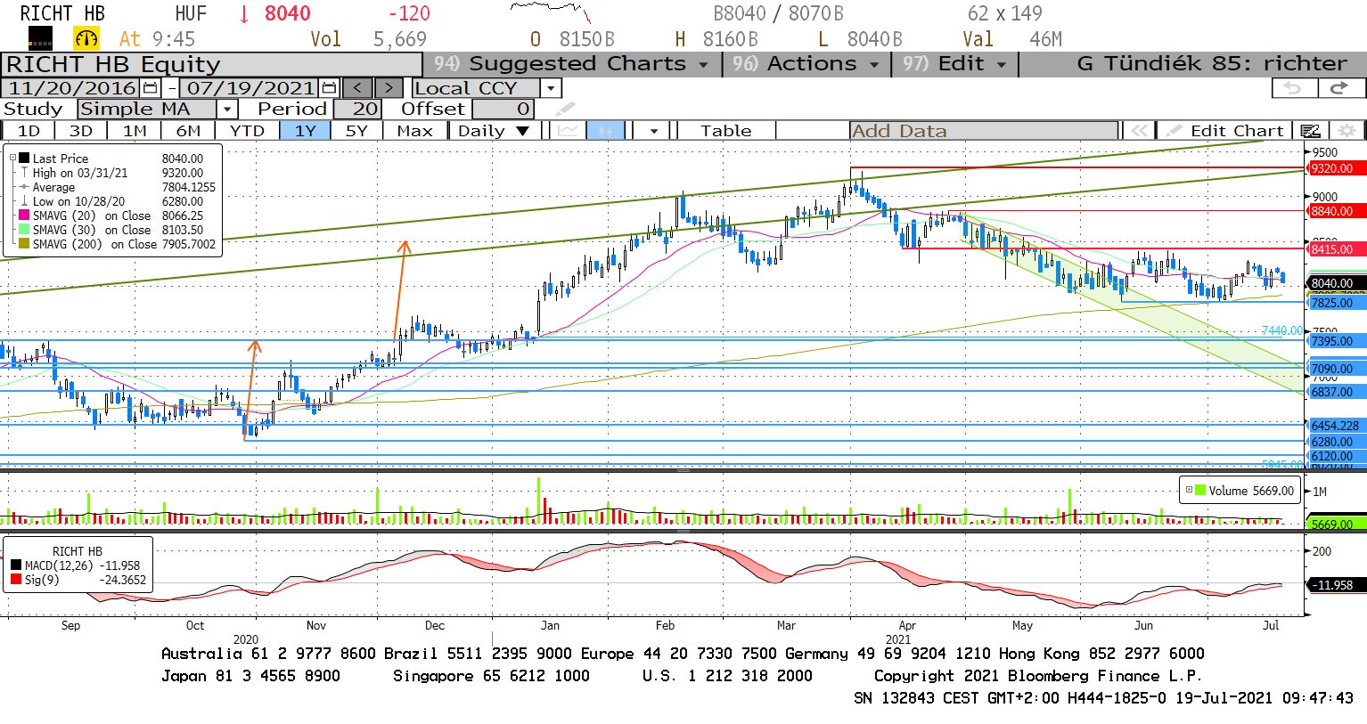Image resolution: width=1367 pixels, height=724 pixels.
Task: Select the line chart type icon
Action: coord(567,131)
